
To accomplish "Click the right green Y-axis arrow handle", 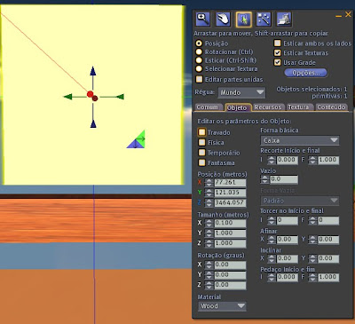I will tap(120, 97).
